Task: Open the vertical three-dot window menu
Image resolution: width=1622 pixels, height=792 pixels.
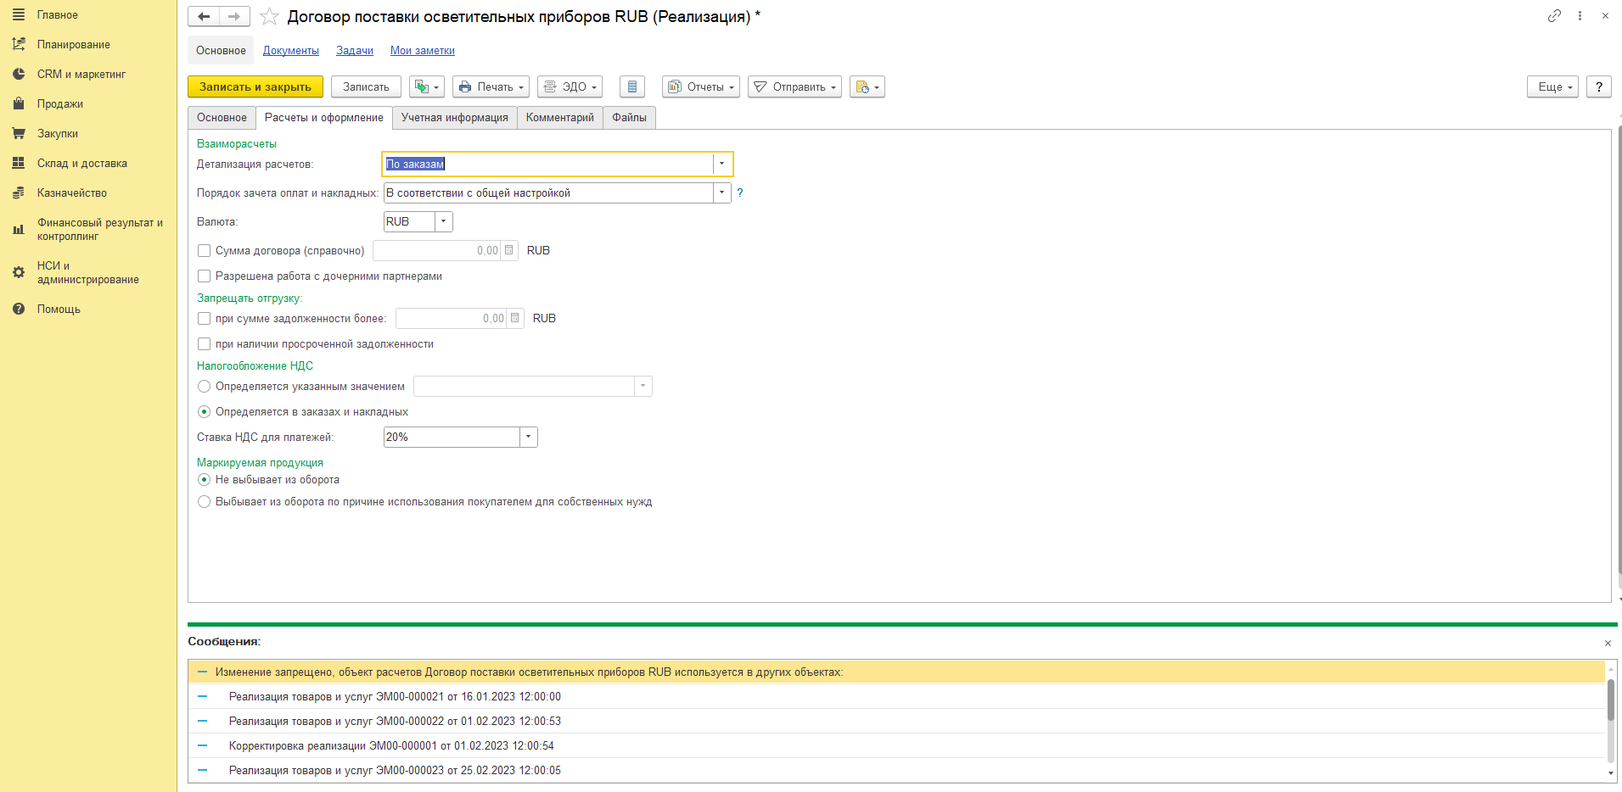Action: pyautogui.click(x=1580, y=15)
